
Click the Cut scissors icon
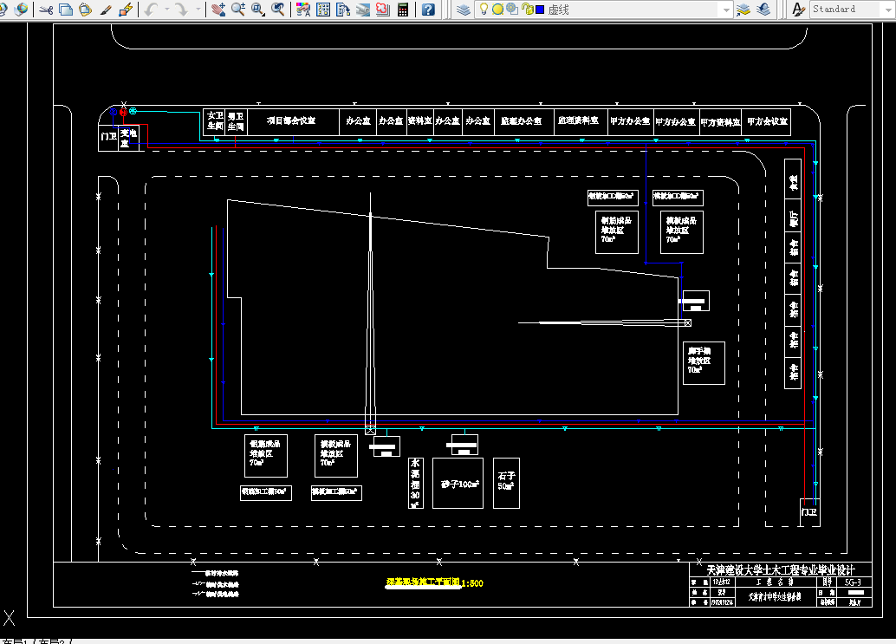click(46, 10)
